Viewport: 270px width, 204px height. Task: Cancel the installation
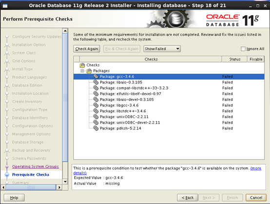[x=256, y=198]
